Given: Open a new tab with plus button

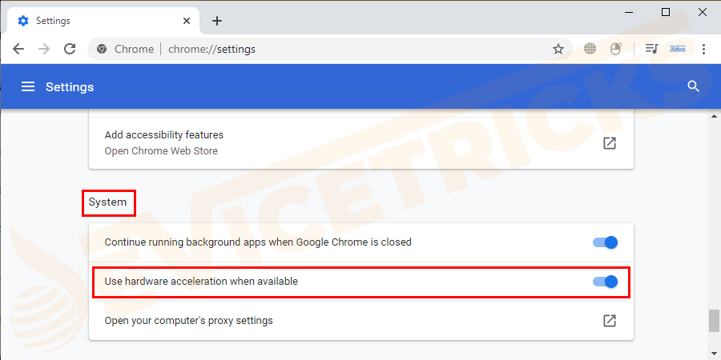Looking at the screenshot, I should click(x=216, y=21).
